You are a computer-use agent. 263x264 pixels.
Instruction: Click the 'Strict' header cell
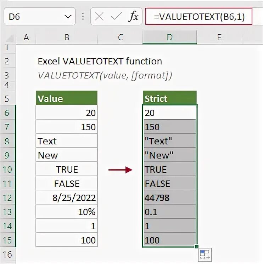pyautogui.click(x=169, y=98)
